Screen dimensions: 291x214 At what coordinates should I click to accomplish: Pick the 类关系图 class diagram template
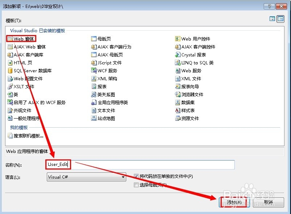[103, 94]
